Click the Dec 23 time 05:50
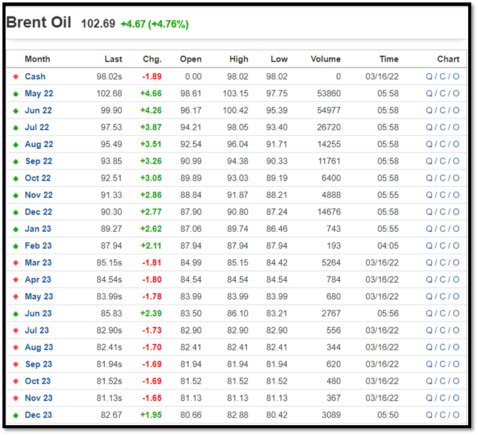This screenshot has height=435, width=478. [x=388, y=415]
